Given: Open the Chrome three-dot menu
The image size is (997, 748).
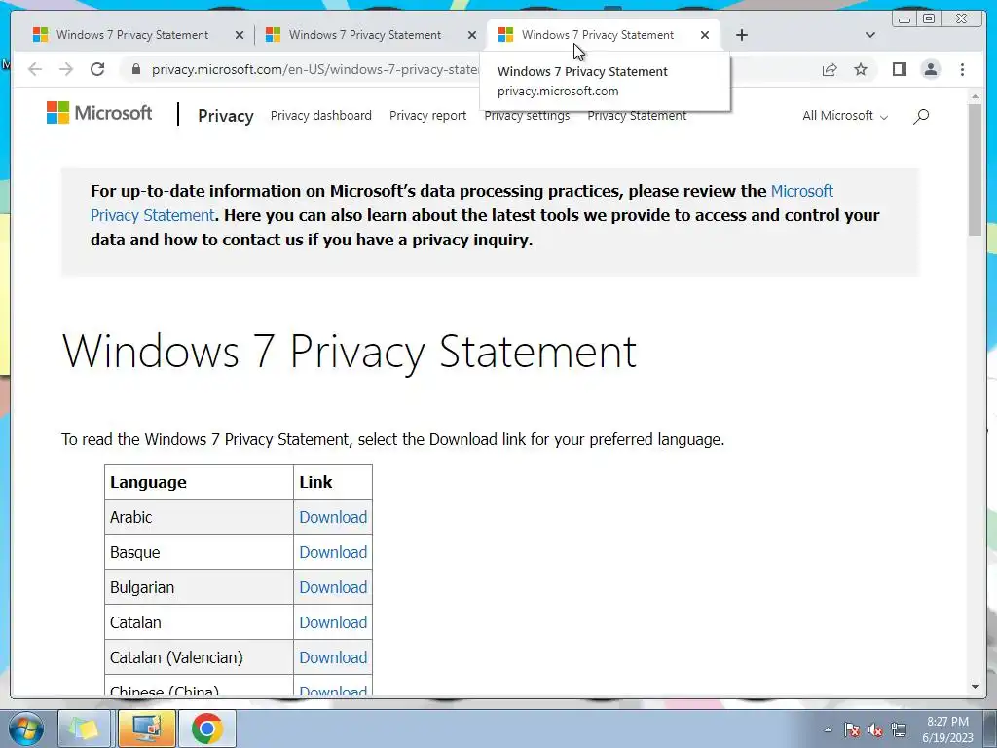Looking at the screenshot, I should tap(962, 69).
